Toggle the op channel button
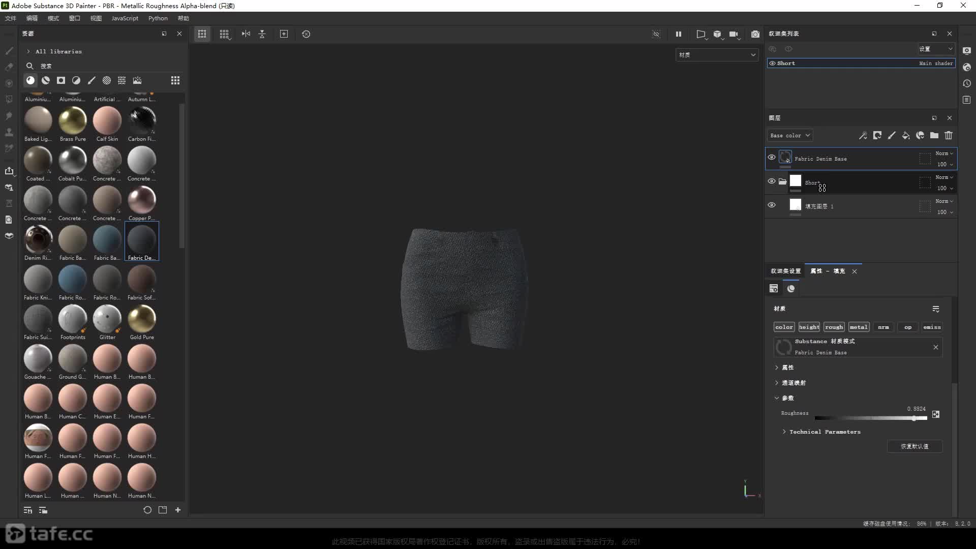The image size is (976, 549). click(x=908, y=327)
